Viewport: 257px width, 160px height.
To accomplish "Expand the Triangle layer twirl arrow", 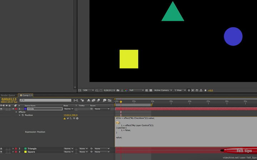I will coord(13,149).
